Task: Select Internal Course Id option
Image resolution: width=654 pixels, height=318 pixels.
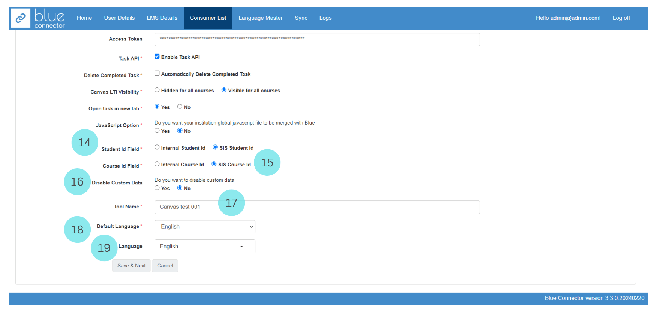Action: pyautogui.click(x=157, y=164)
